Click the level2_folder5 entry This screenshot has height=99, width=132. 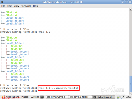[20, 77]
